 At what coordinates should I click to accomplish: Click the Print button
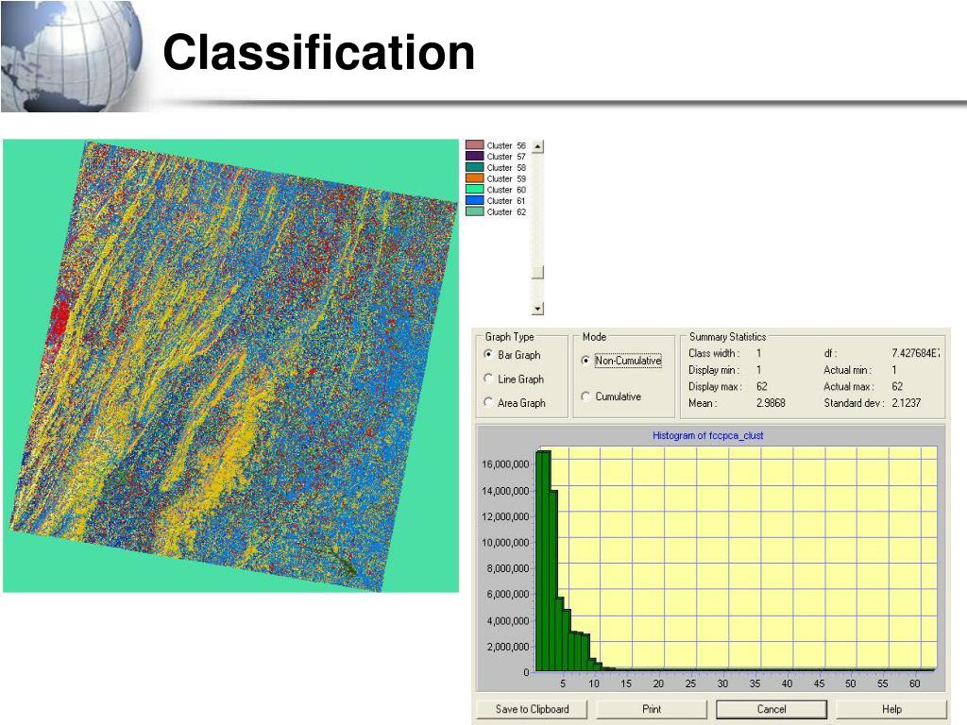coord(652,710)
